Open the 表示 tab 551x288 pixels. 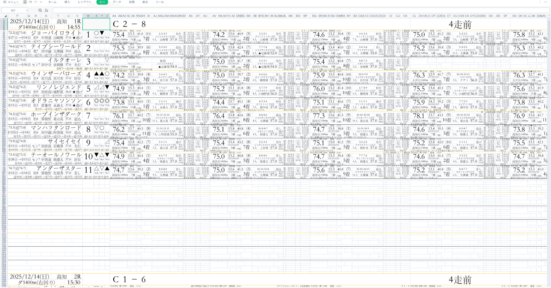pyautogui.click(x=145, y=2)
